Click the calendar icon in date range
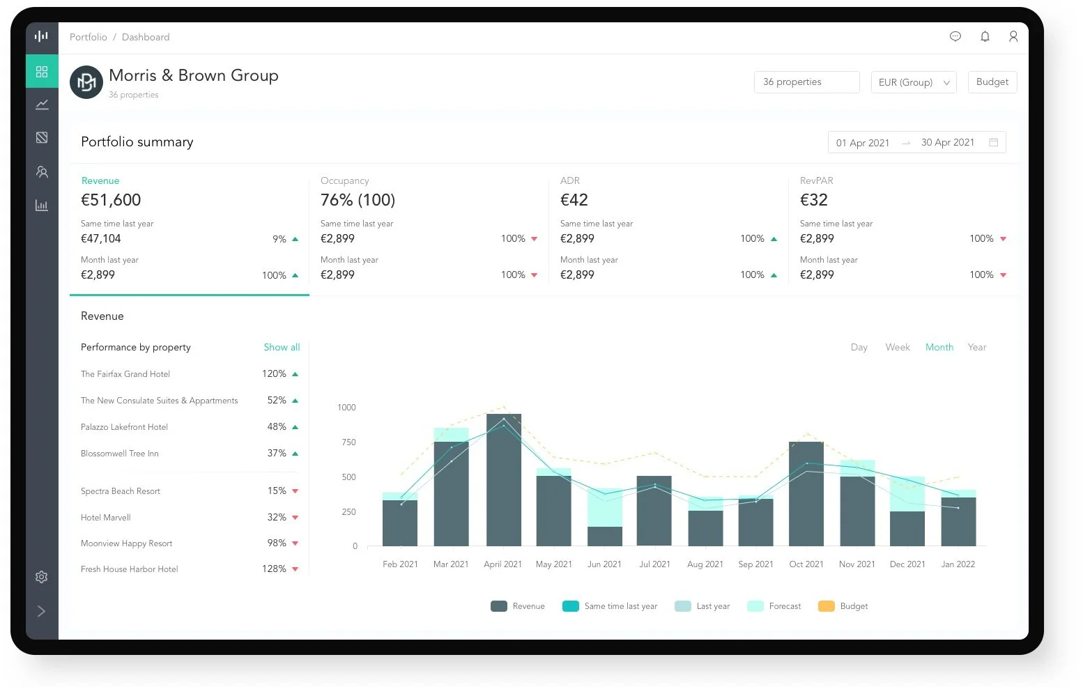Viewport: 1083px width, 687px height. pyautogui.click(x=994, y=142)
